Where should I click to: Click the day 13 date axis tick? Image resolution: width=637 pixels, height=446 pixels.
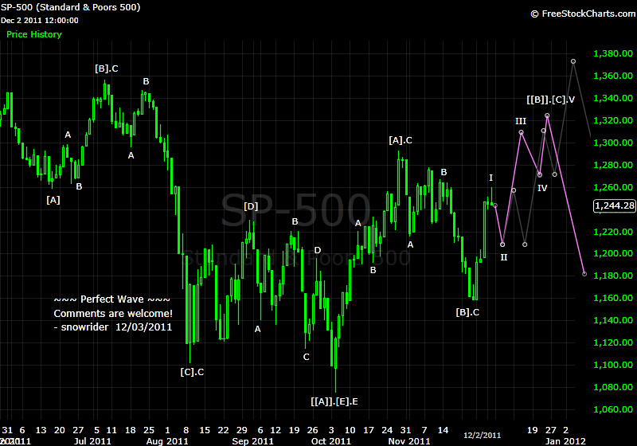click(41, 430)
